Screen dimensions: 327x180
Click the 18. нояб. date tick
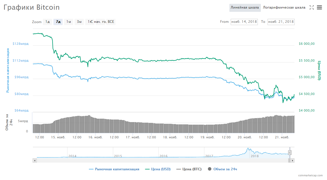click(170, 137)
